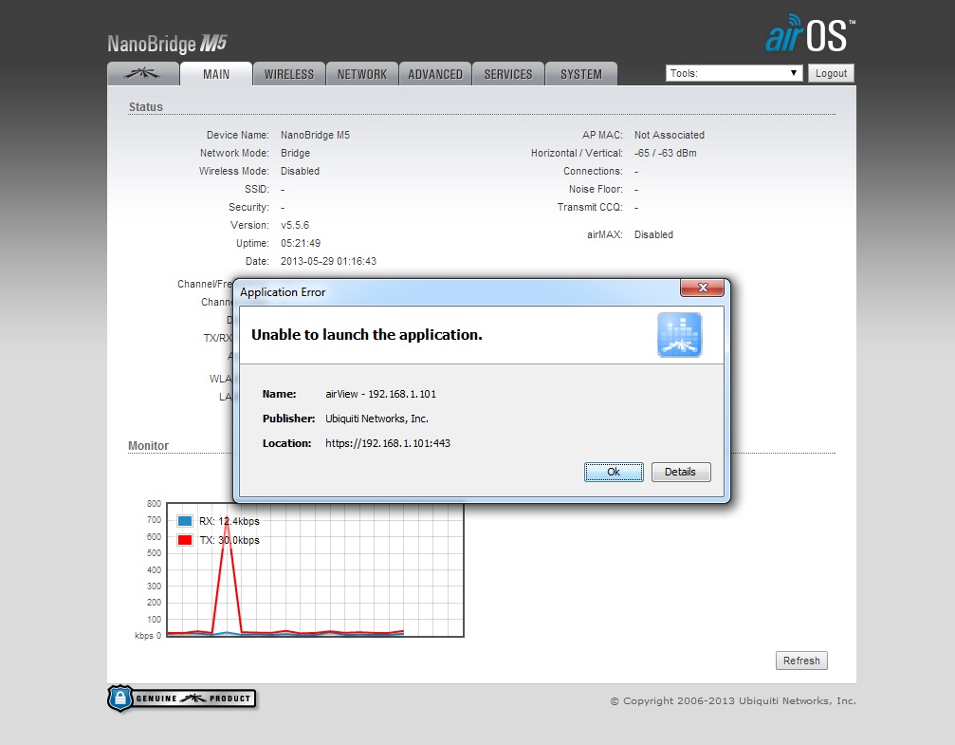Switch to the WIRELESS tab

tap(289, 74)
